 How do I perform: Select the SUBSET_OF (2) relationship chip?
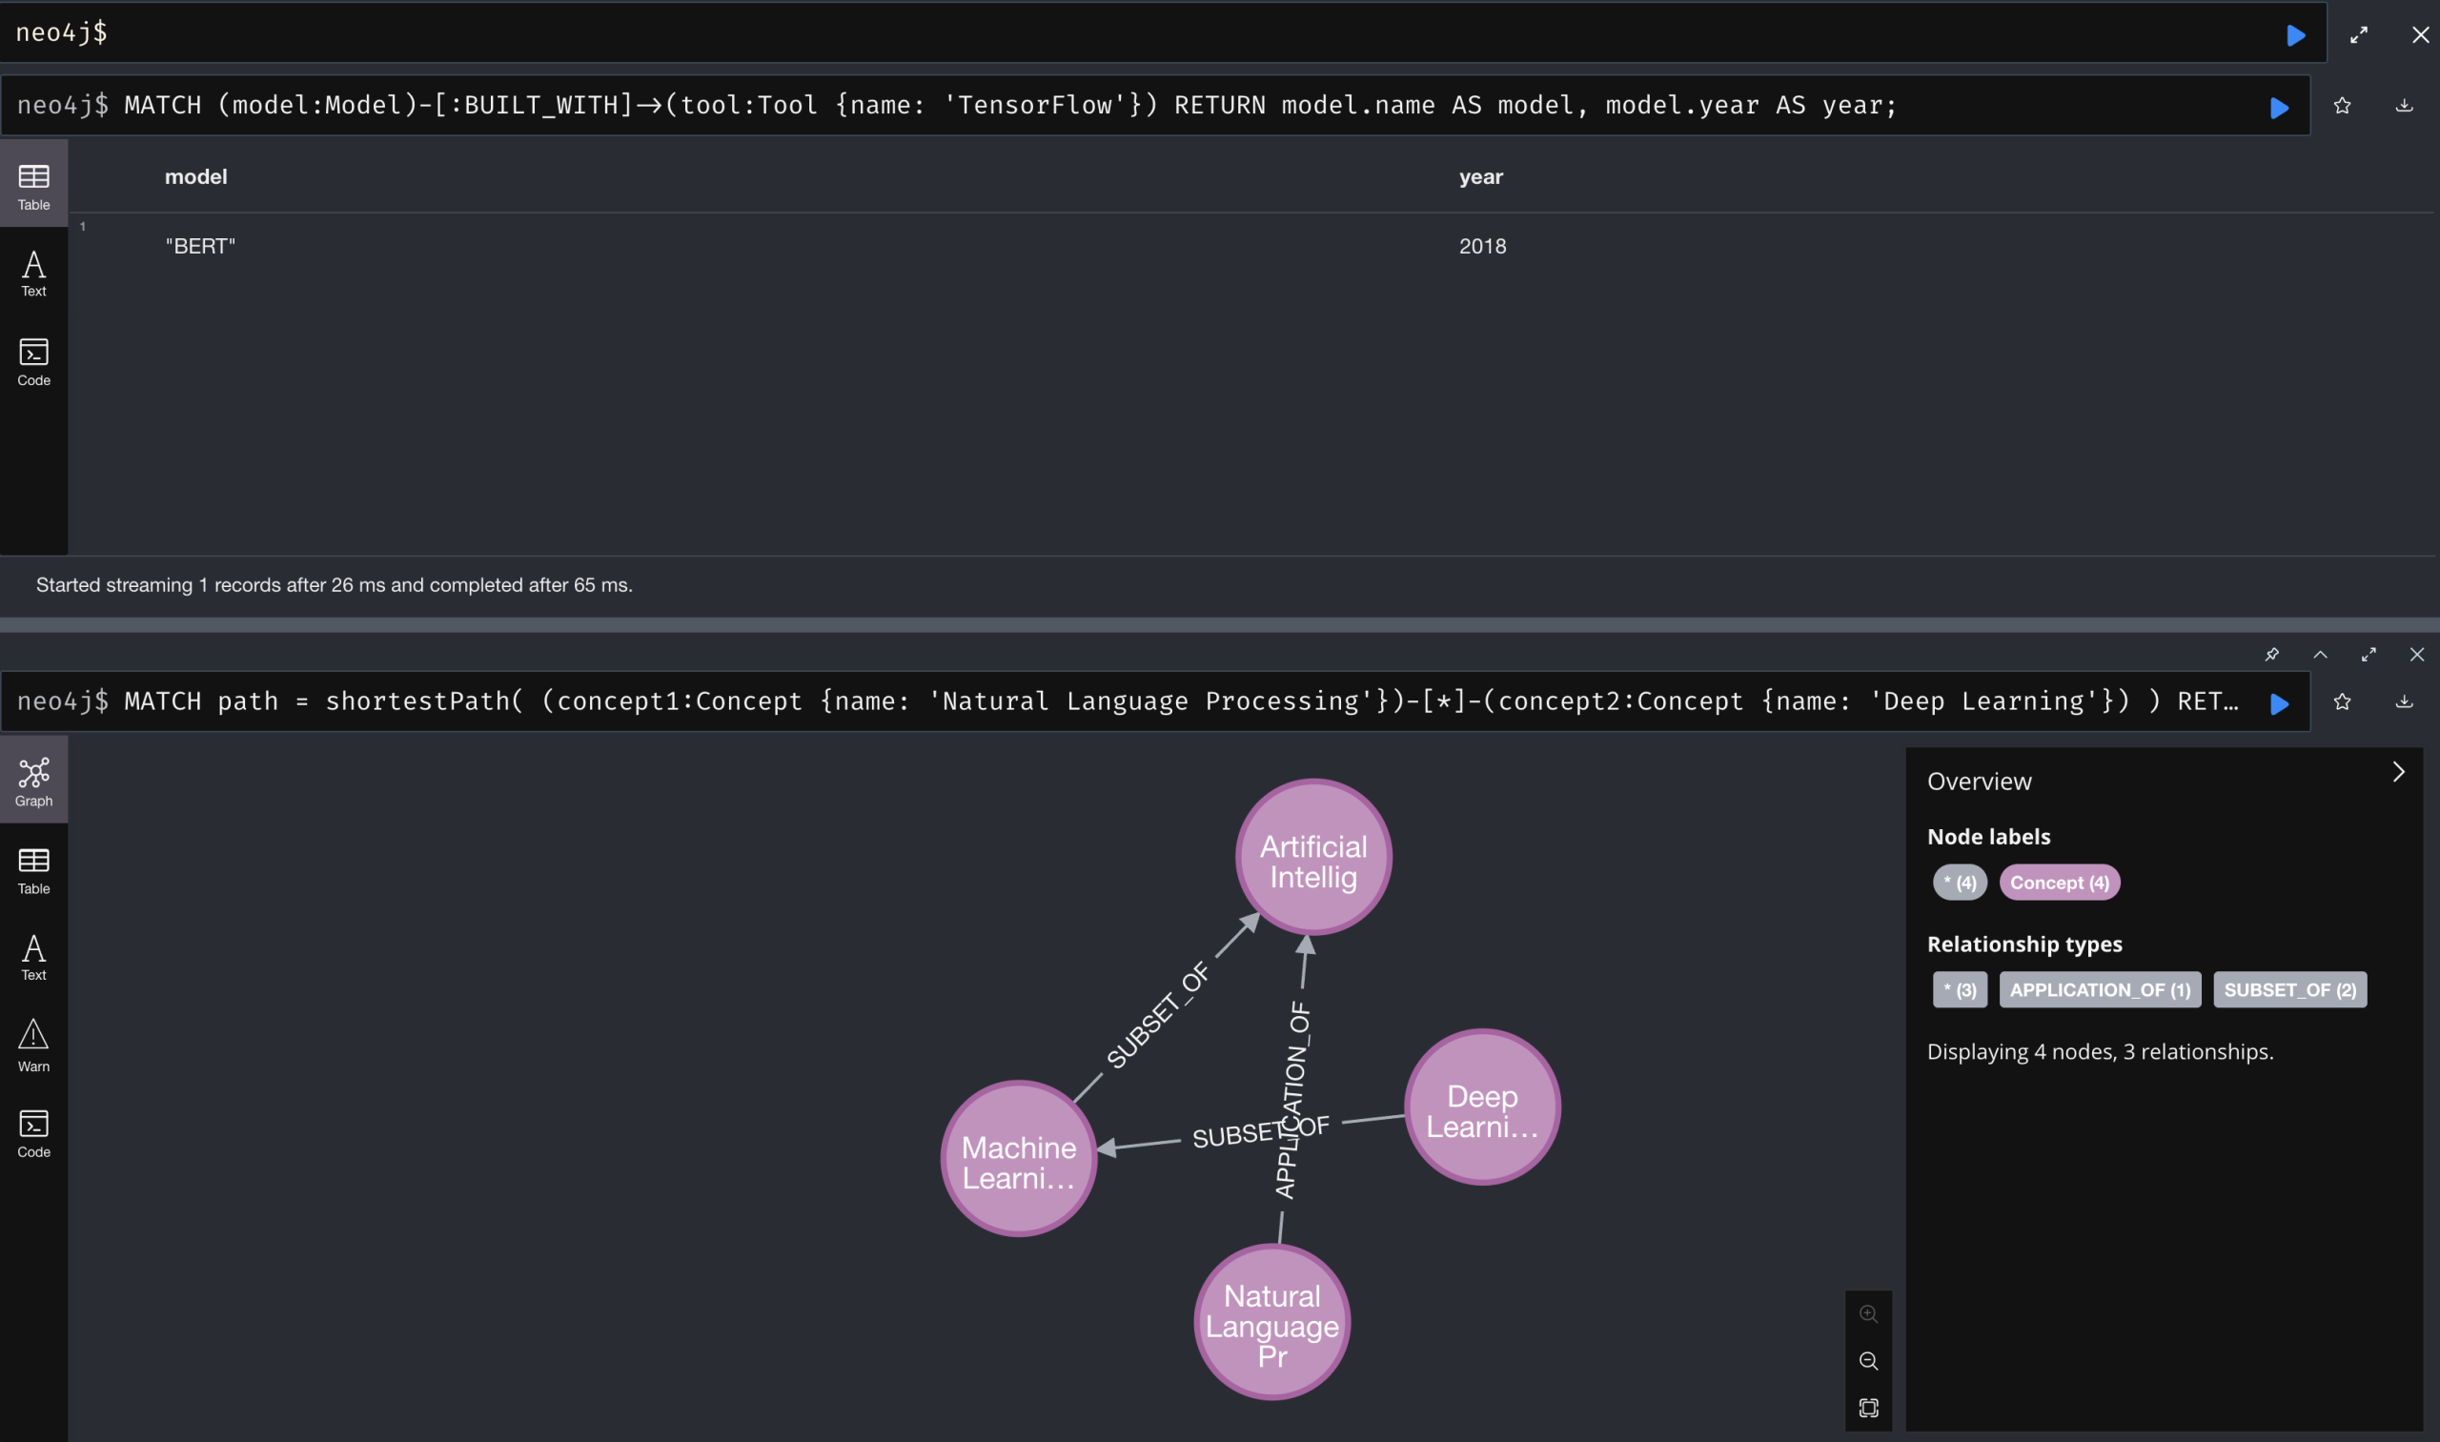pyautogui.click(x=2288, y=989)
